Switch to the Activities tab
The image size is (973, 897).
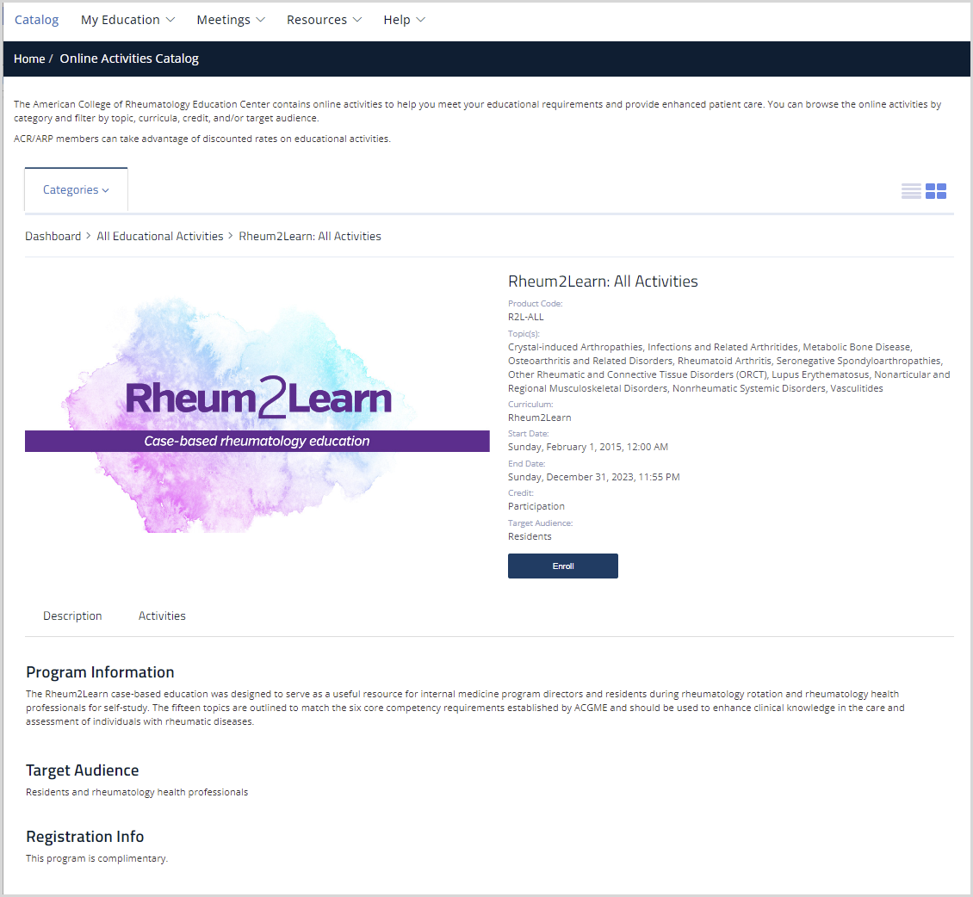tap(162, 616)
